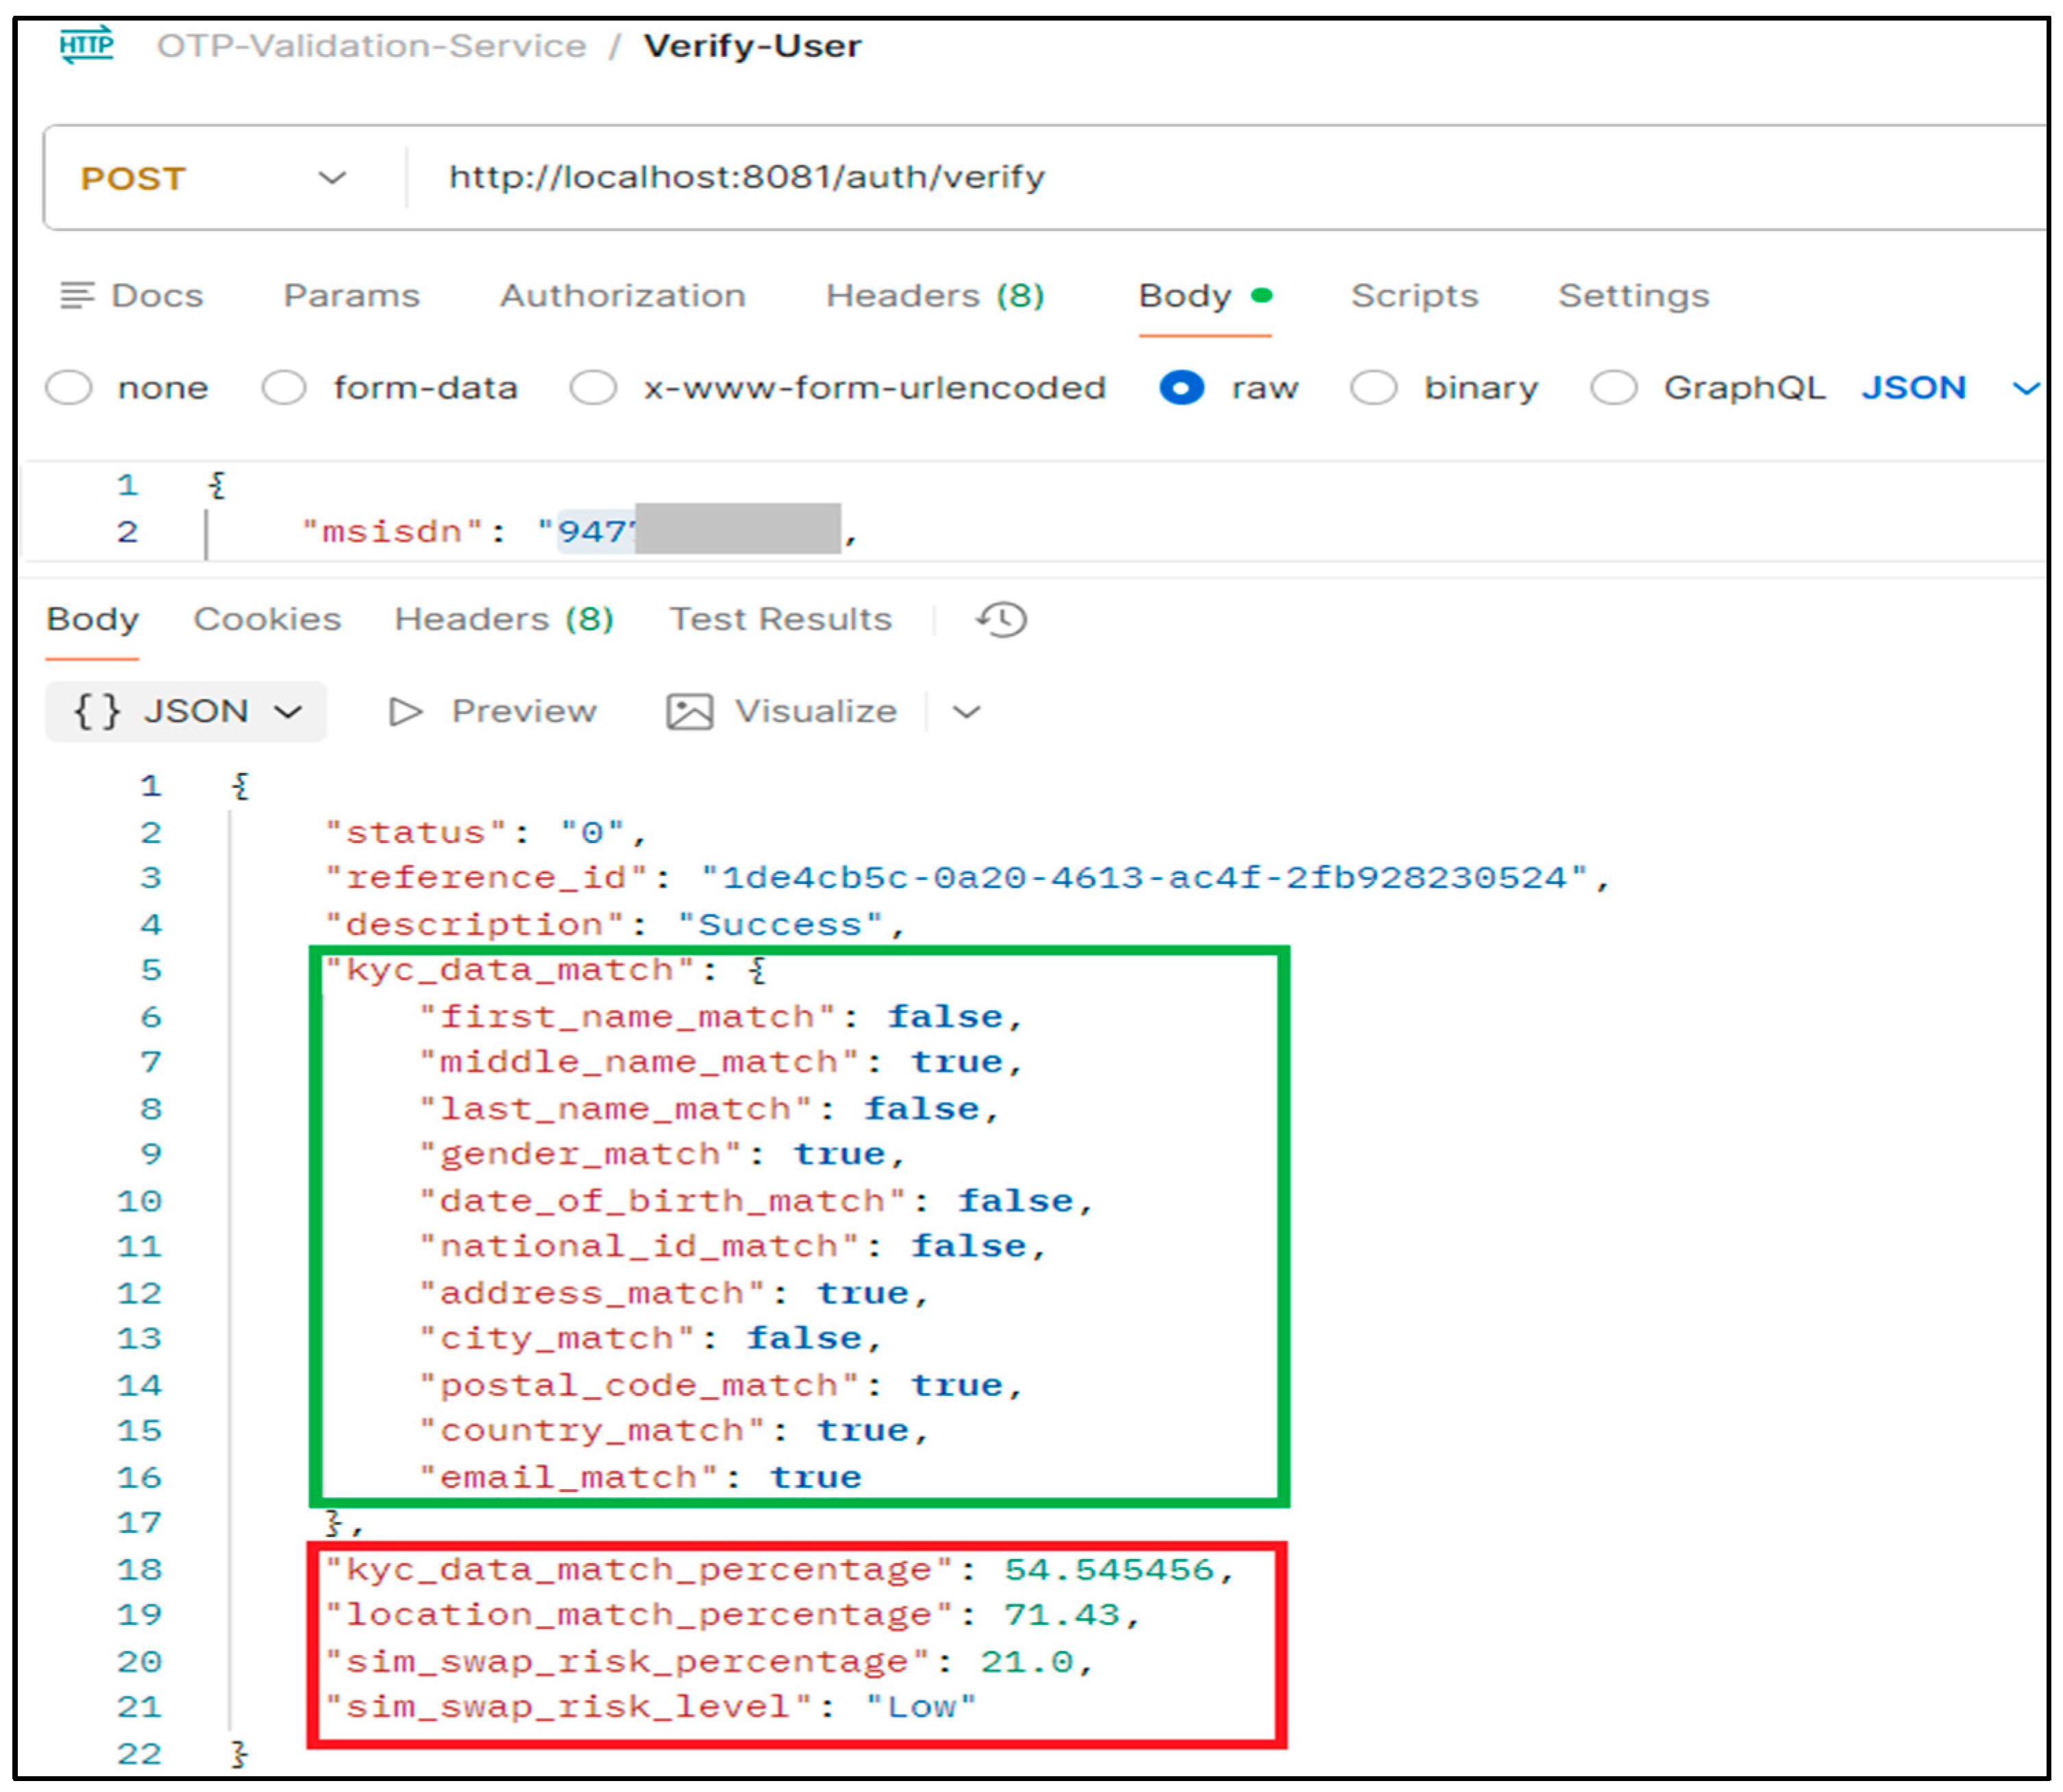
Task: Click the response history clock icon
Action: coord(1001,619)
